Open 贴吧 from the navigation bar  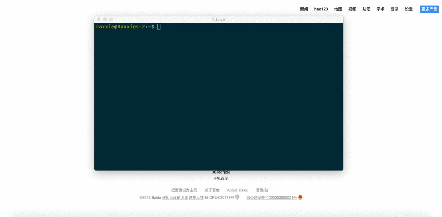[x=366, y=9]
